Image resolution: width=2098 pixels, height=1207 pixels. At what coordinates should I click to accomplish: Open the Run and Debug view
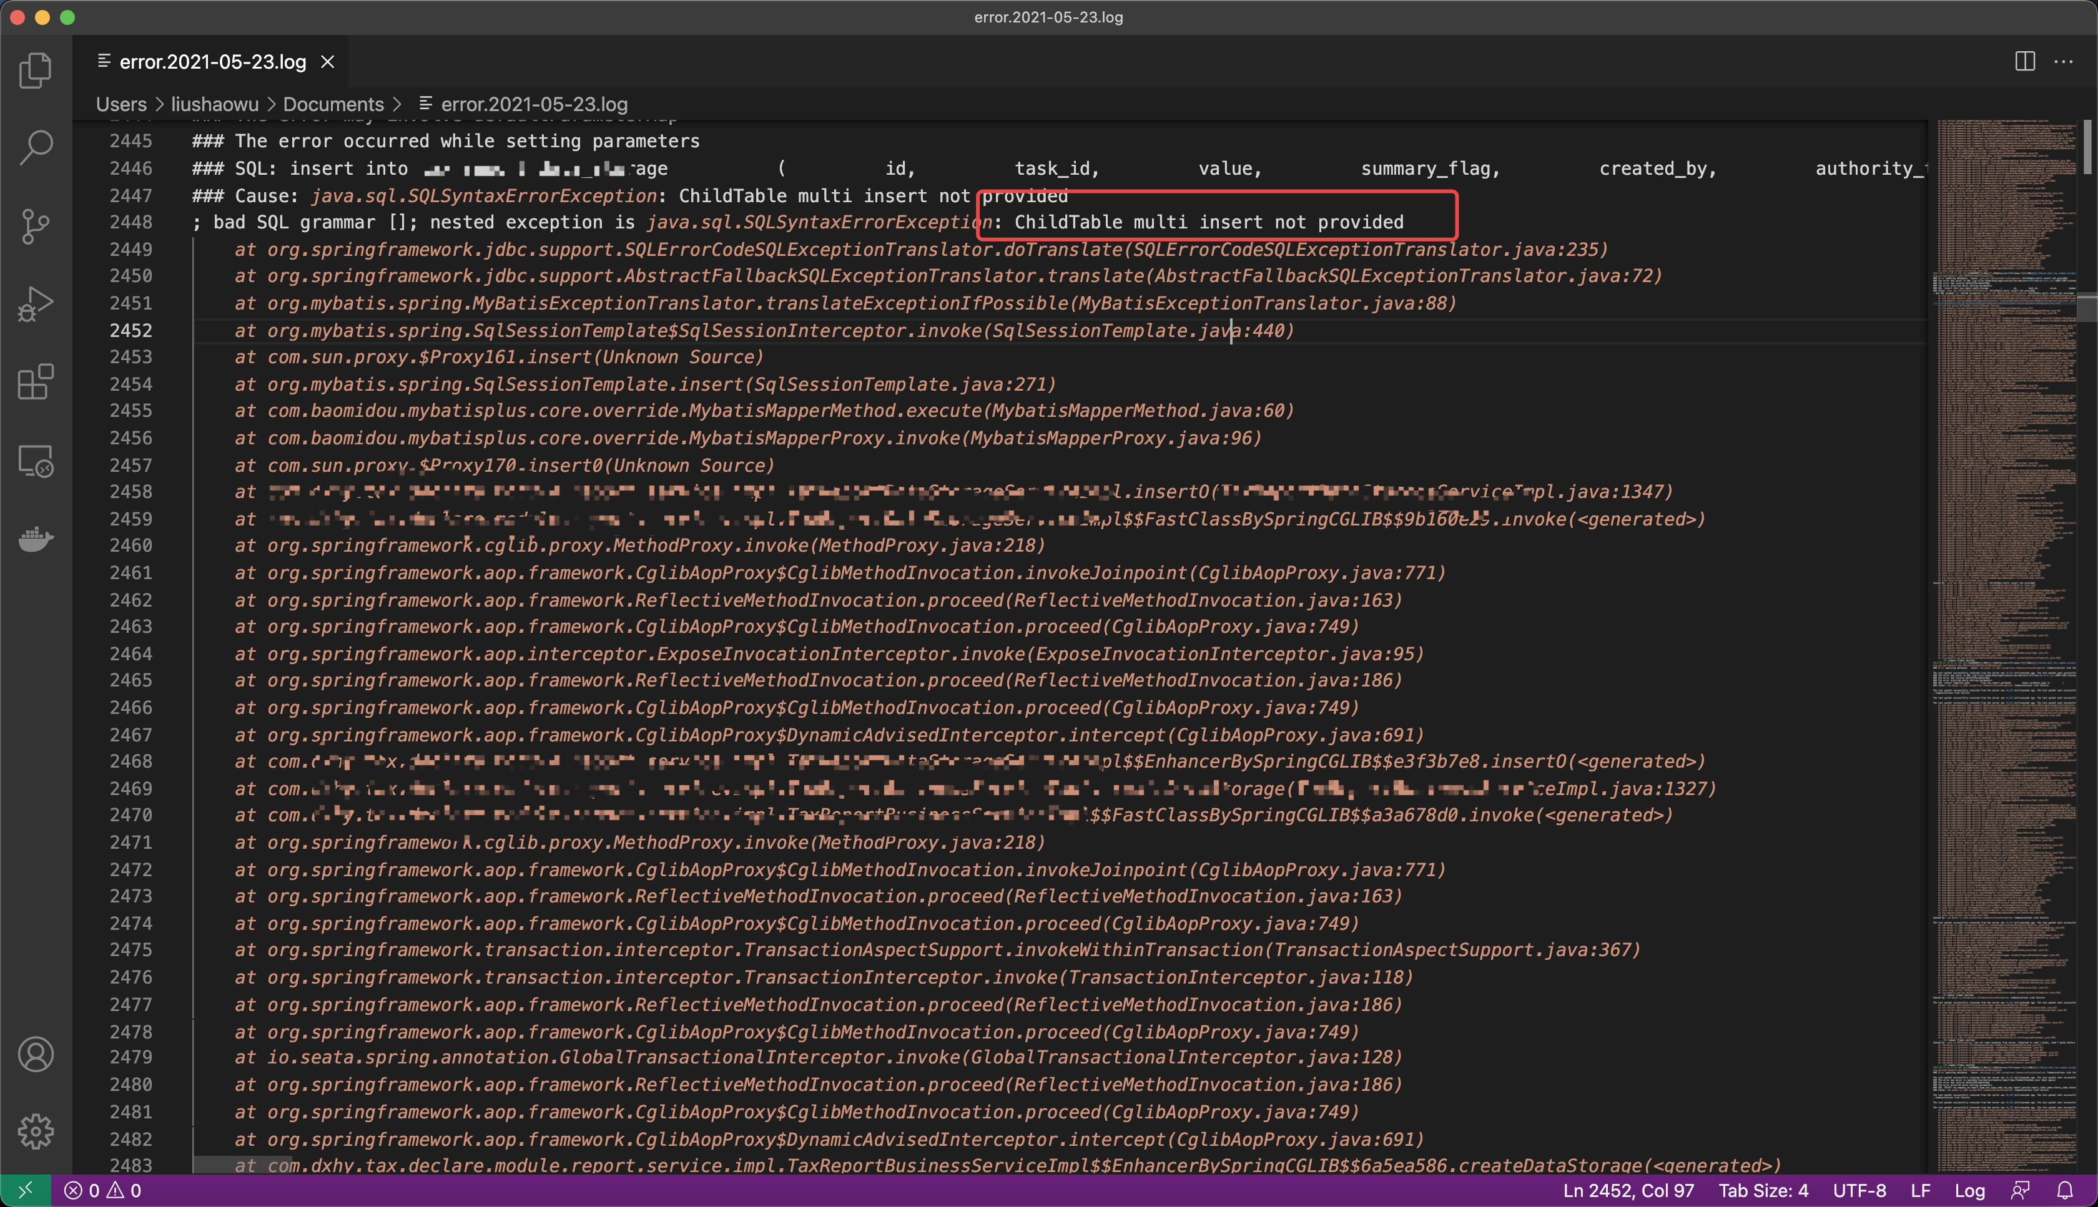[36, 304]
